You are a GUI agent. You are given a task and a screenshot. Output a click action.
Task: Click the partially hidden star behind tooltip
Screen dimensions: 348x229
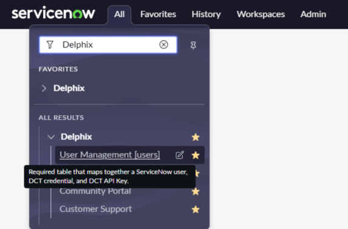197,173
